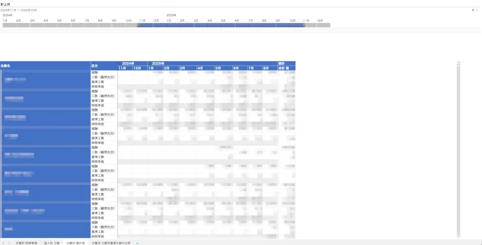482x245 pixels.
Task: Show next sheet tabs with right arrow
Action: 9,243
